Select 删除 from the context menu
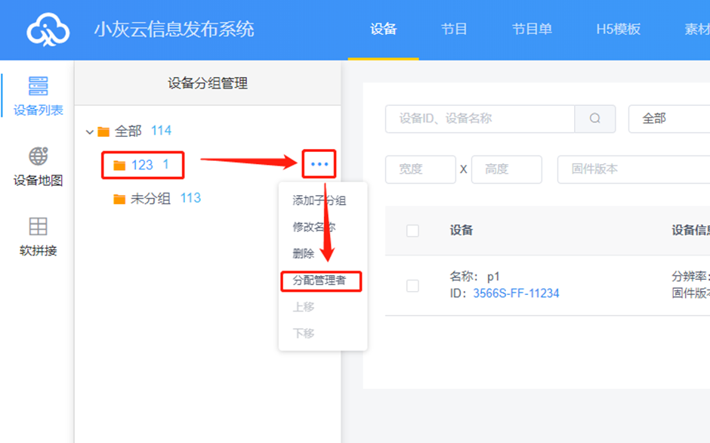Viewport: 710px width, 443px height. [304, 253]
